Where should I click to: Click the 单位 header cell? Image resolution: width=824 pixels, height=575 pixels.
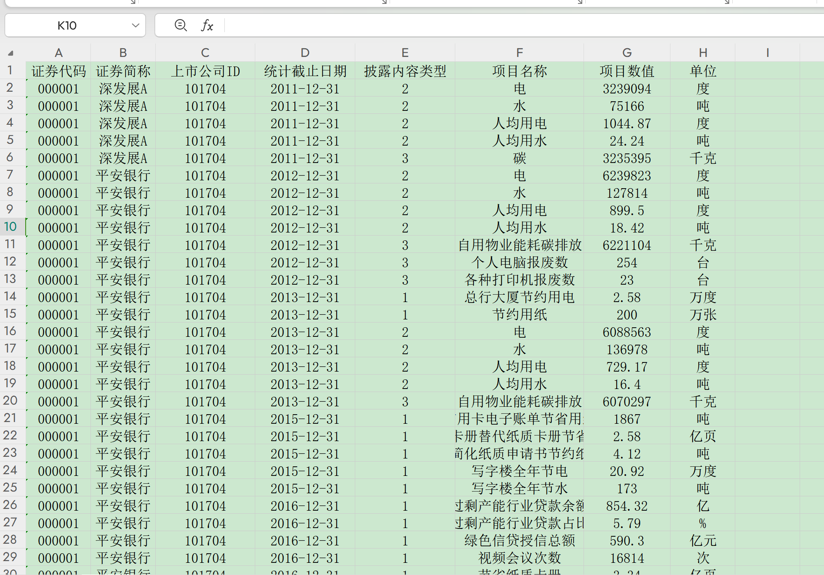703,71
